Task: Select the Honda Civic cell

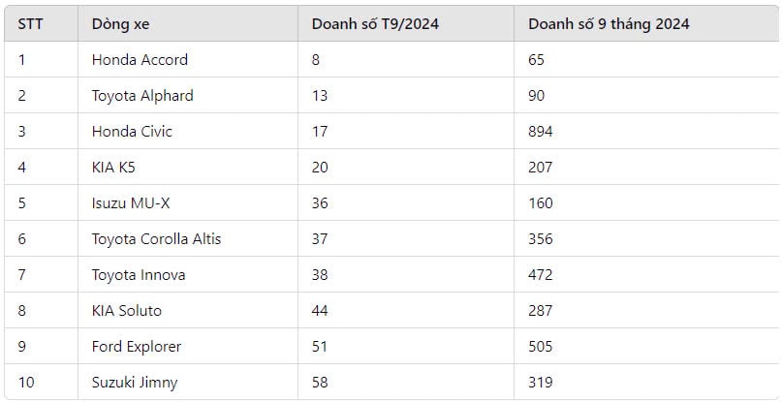Action: pyautogui.click(x=188, y=131)
